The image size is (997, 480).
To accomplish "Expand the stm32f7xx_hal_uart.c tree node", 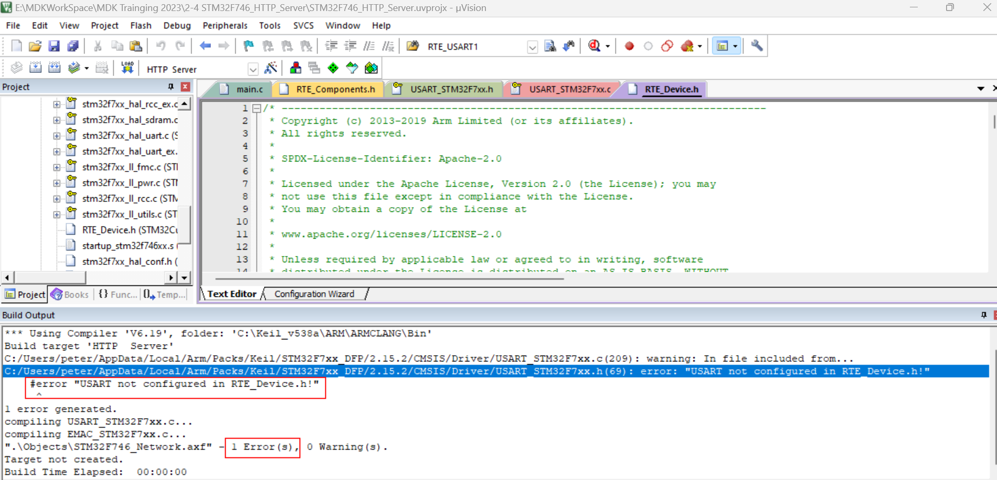I will point(56,135).
